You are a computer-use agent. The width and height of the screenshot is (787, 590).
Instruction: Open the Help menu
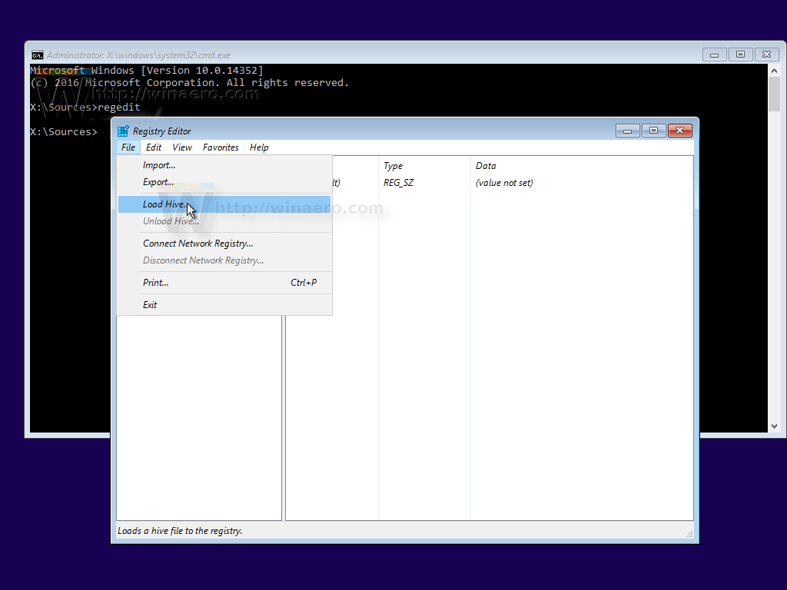[259, 147]
